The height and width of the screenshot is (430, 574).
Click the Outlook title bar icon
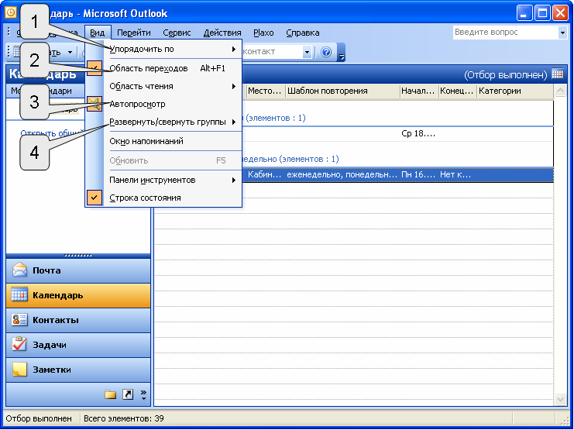[x=11, y=13]
